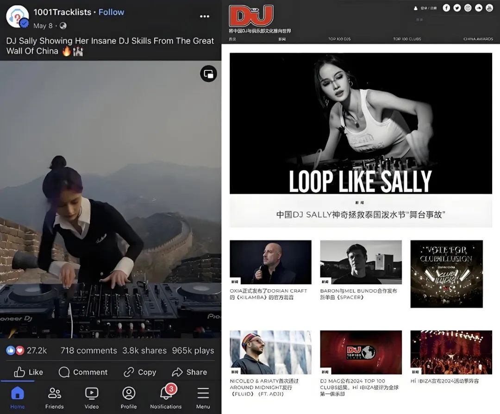
Task: Open the AROUND MIDNIGHT FLUID article title
Action: click(x=264, y=388)
